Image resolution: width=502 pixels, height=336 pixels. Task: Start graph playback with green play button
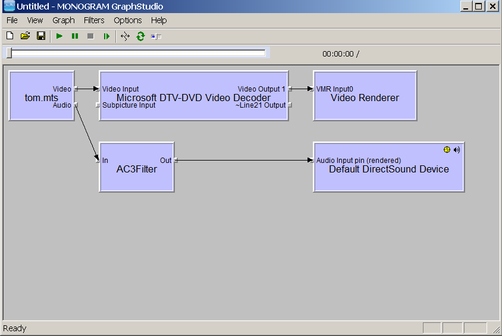pyautogui.click(x=59, y=36)
